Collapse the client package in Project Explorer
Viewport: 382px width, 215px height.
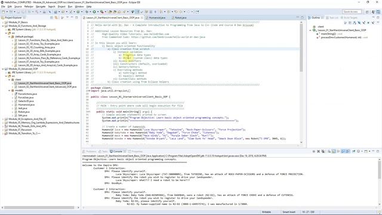pos(10,79)
